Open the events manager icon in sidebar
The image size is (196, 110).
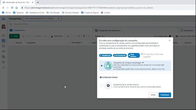click(x=4, y=62)
